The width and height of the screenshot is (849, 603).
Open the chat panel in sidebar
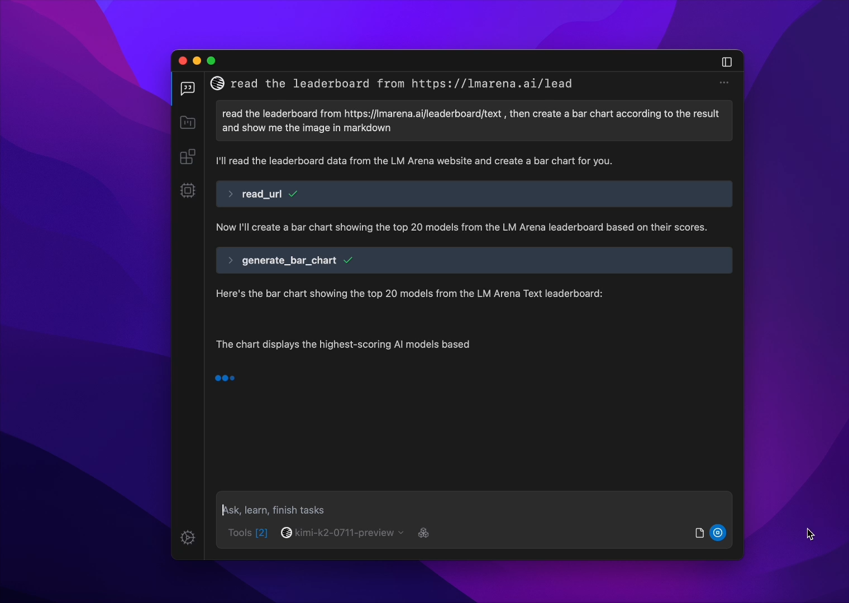click(188, 89)
